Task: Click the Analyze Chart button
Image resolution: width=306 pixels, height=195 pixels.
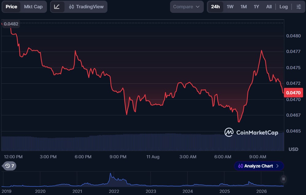Action: point(259,166)
